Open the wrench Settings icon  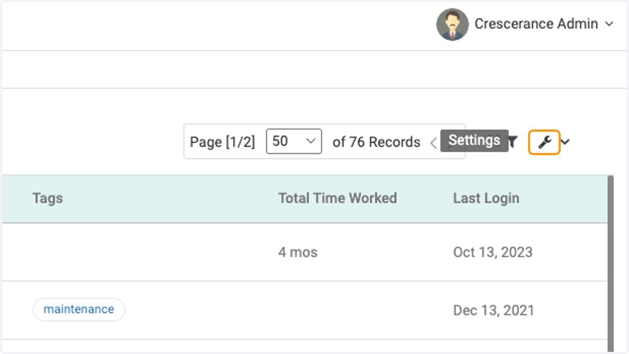[x=545, y=142]
